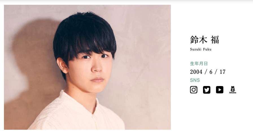Open the YouTube play icon
Screen dimensions: 253x132
220,90
